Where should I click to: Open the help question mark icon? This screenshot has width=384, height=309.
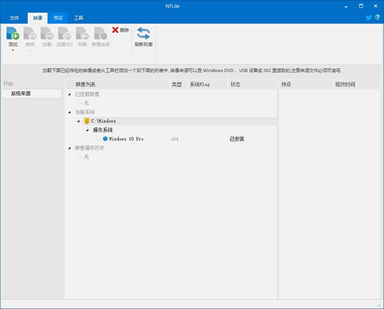378,17
